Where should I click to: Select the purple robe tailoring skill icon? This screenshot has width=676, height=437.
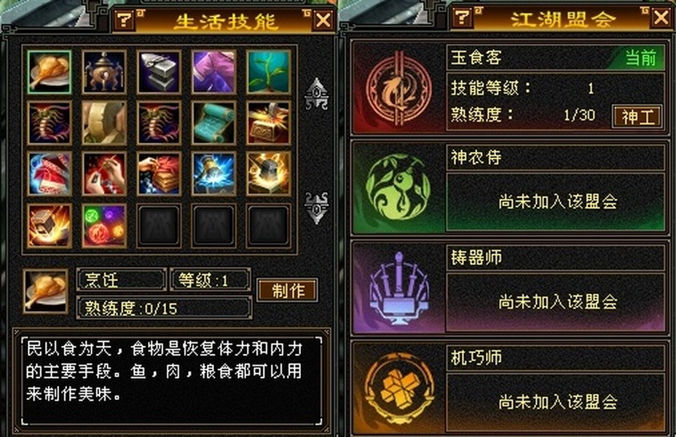click(214, 72)
